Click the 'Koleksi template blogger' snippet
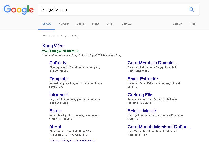Image resolution: width=209 pixels, height=148 pixels. point(76,85)
